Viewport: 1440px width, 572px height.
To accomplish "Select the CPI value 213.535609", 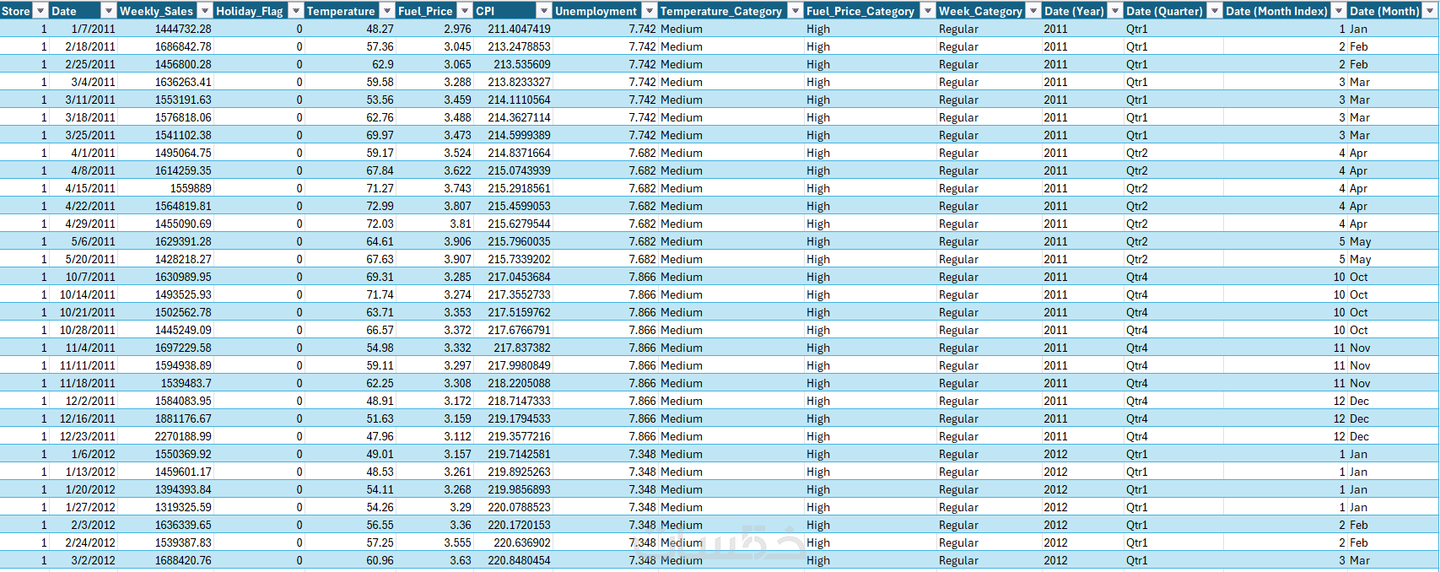I will click(522, 64).
